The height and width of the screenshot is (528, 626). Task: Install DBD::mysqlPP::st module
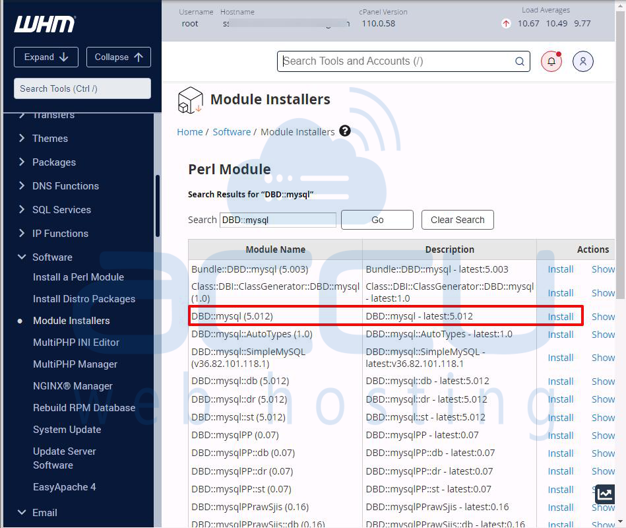pyautogui.click(x=561, y=490)
